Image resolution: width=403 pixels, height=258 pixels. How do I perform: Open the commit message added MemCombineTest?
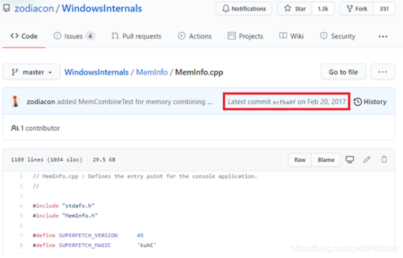(131, 102)
